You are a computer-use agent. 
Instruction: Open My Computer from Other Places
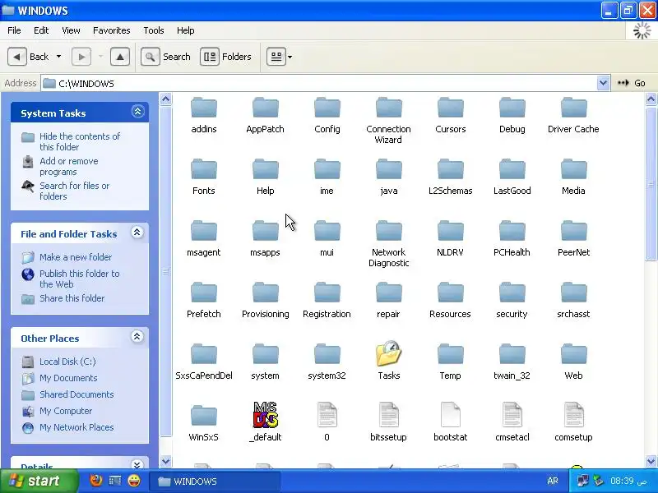coord(66,411)
